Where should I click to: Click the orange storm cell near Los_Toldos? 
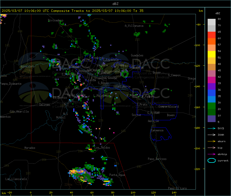[90, 149]
